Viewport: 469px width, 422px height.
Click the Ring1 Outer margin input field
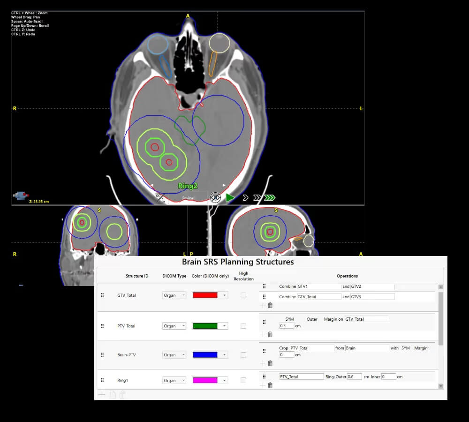coord(355,377)
